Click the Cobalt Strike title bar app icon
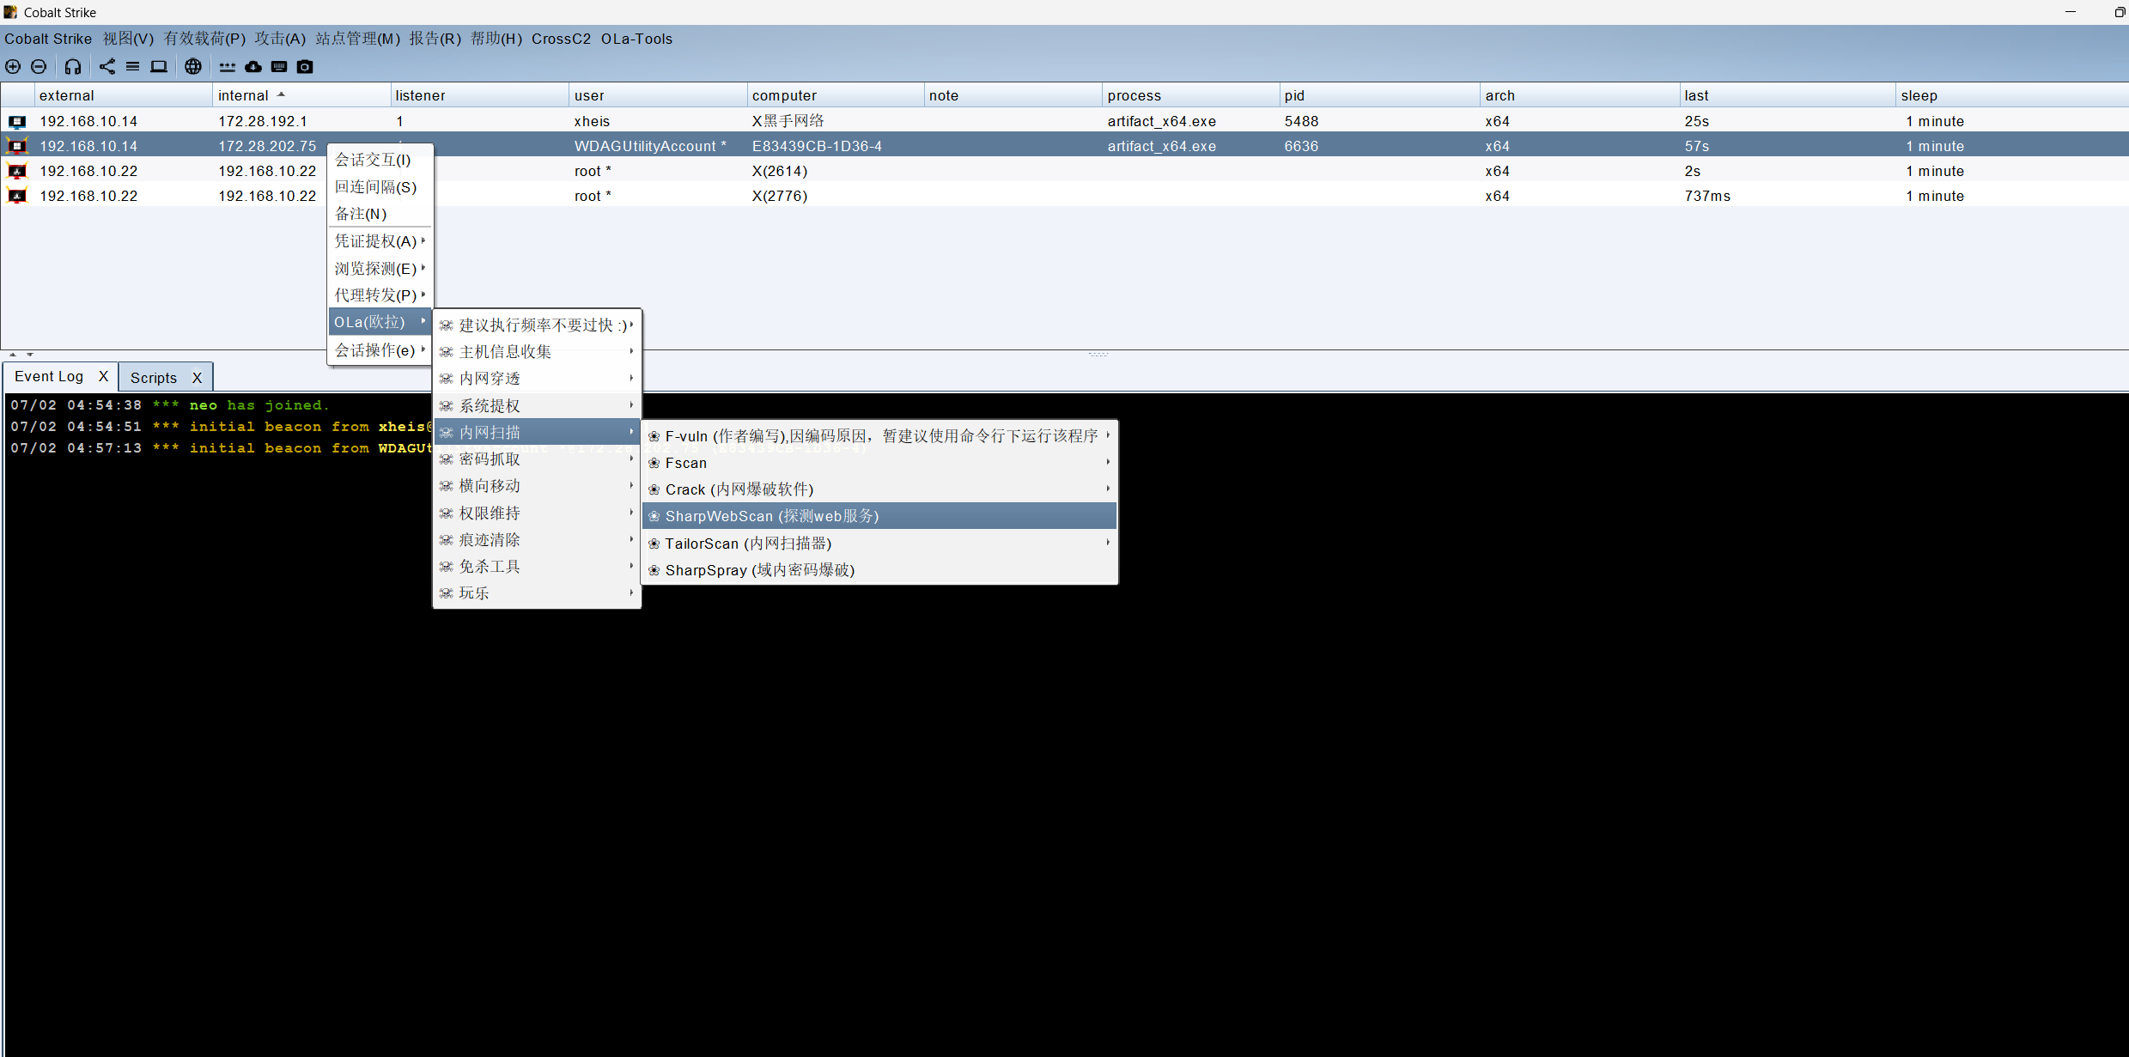This screenshot has width=2129, height=1057. click(x=10, y=12)
